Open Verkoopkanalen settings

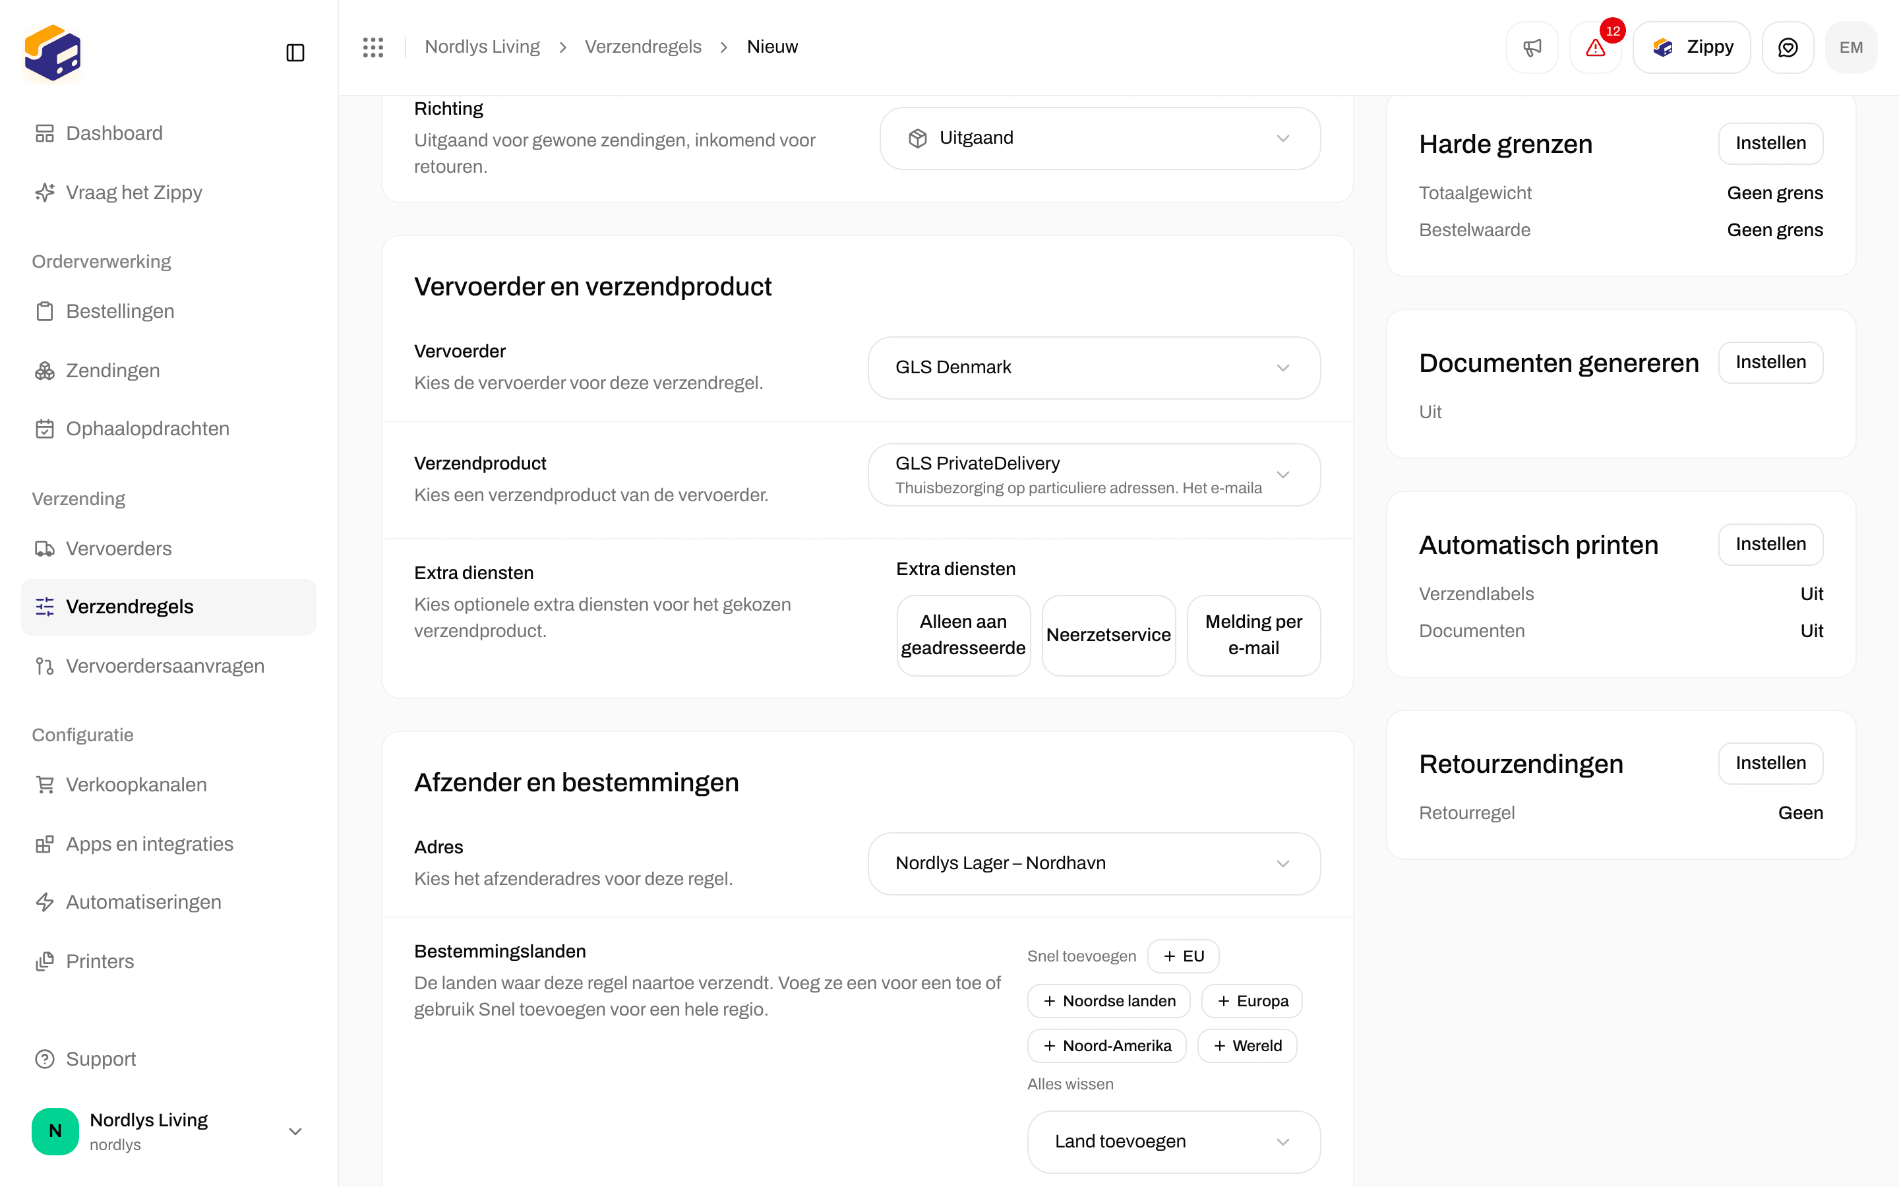[169, 785]
